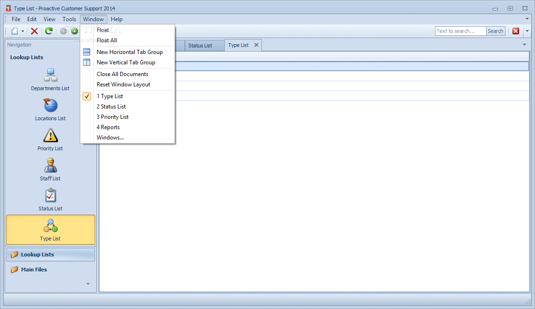Open the Help menu
The height and width of the screenshot is (309, 535).
(x=116, y=19)
